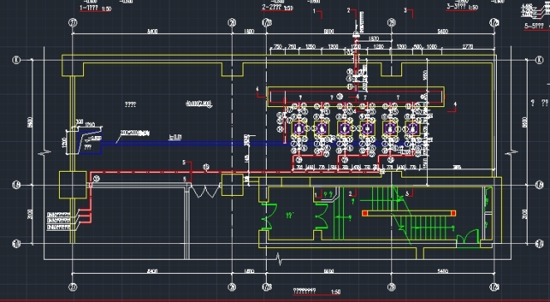Click the axis bubble 27 on the bottom grid row

(x=72, y=287)
